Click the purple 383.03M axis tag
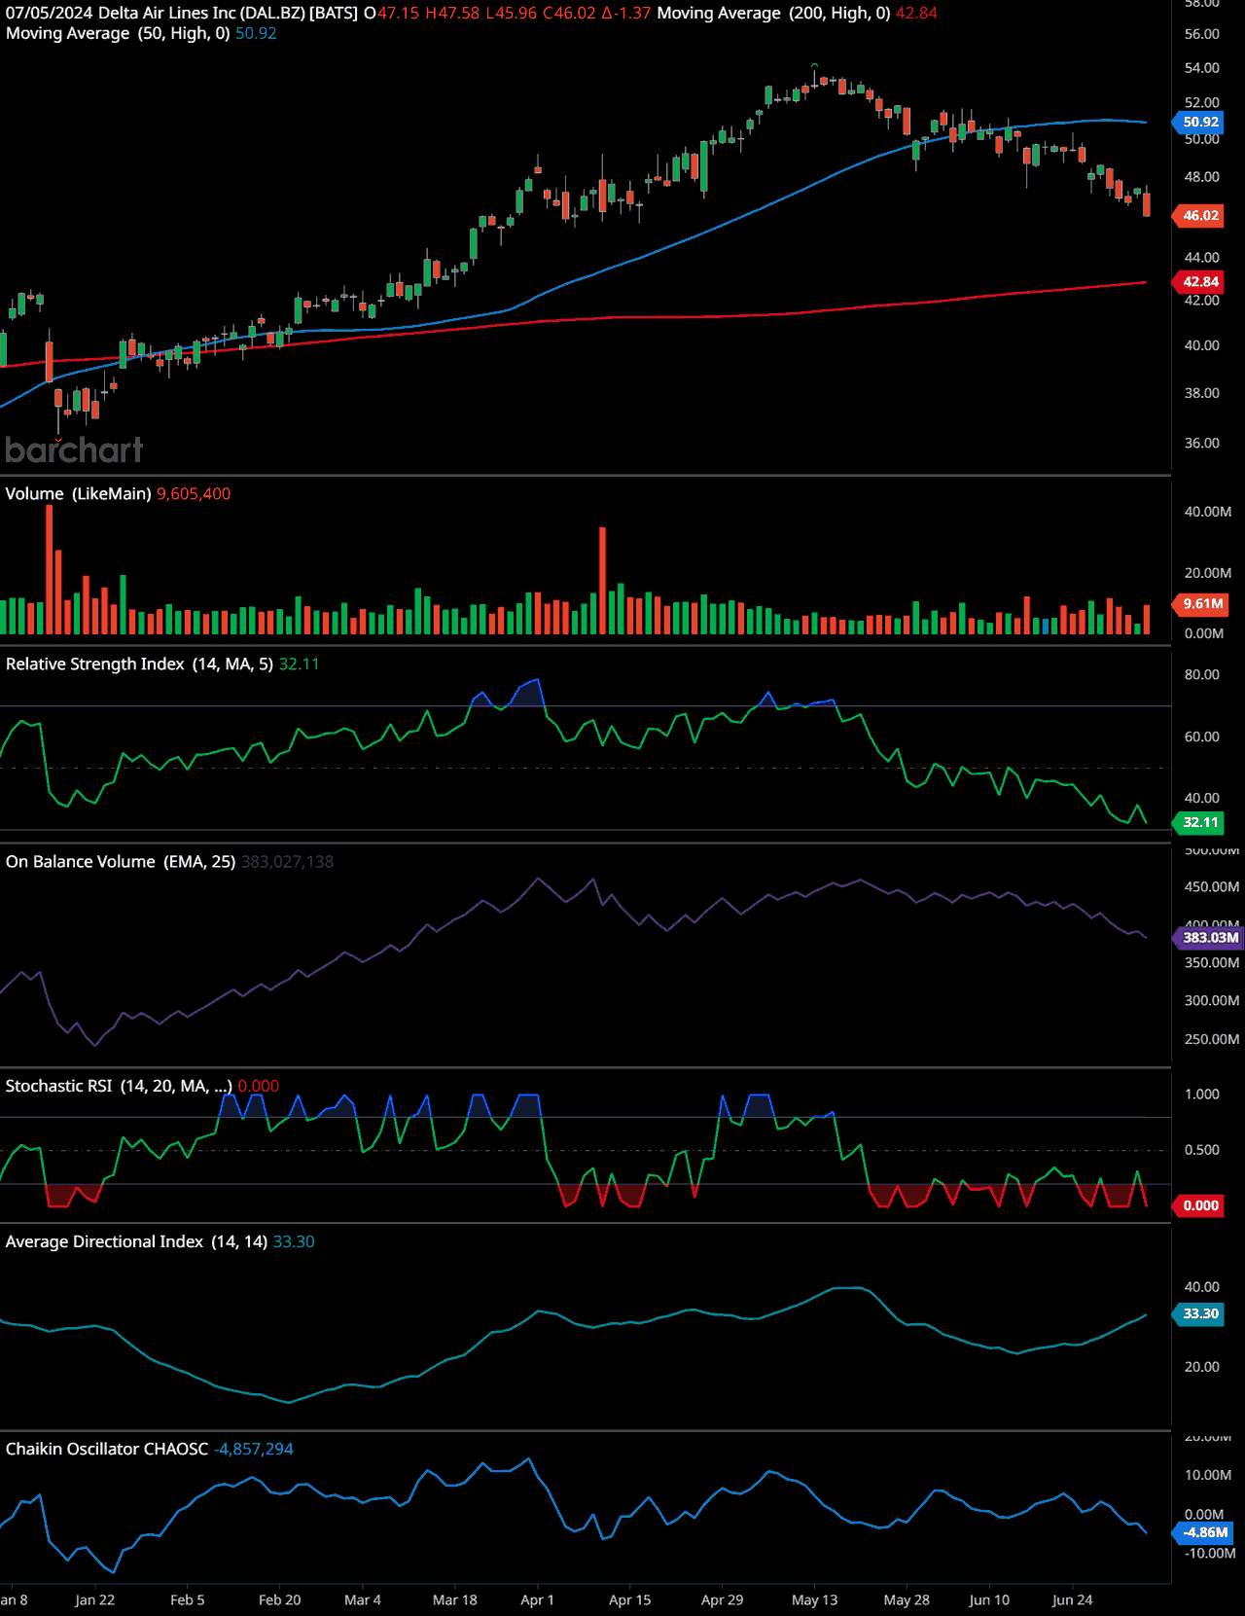The width and height of the screenshot is (1245, 1616). coord(1210,938)
